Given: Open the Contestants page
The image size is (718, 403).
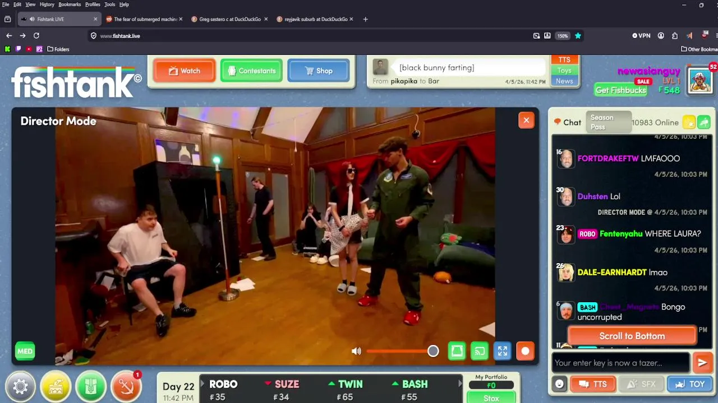Looking at the screenshot, I should point(251,71).
